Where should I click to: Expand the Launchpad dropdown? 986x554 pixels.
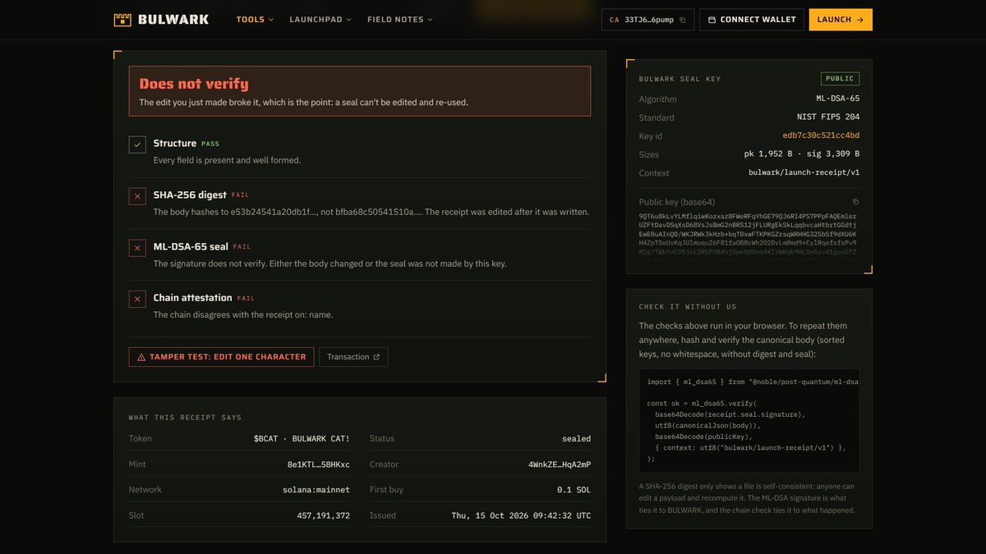(x=320, y=20)
